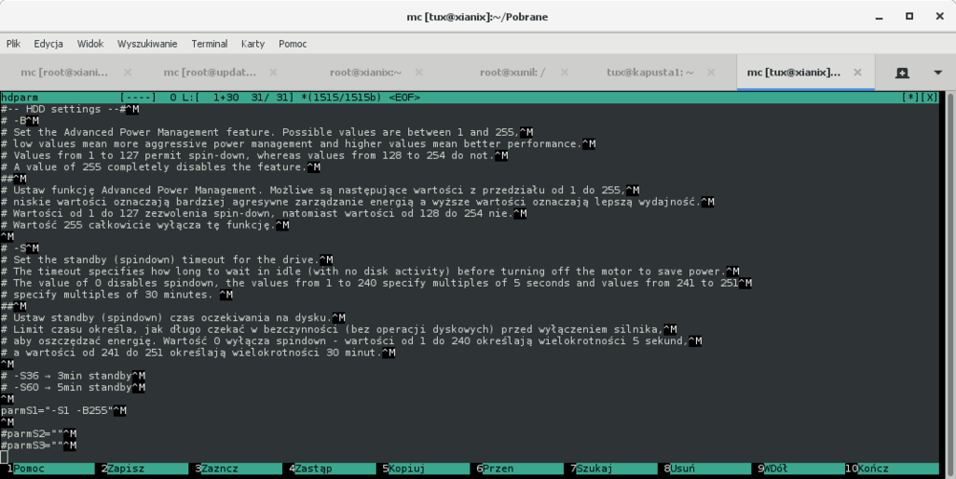Switch to the 'root@xunil: /' tab

513,72
